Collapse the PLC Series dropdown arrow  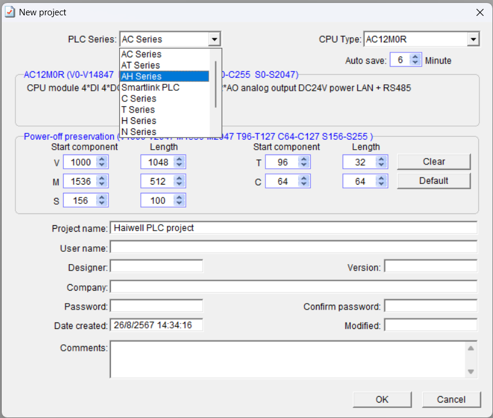(215, 40)
